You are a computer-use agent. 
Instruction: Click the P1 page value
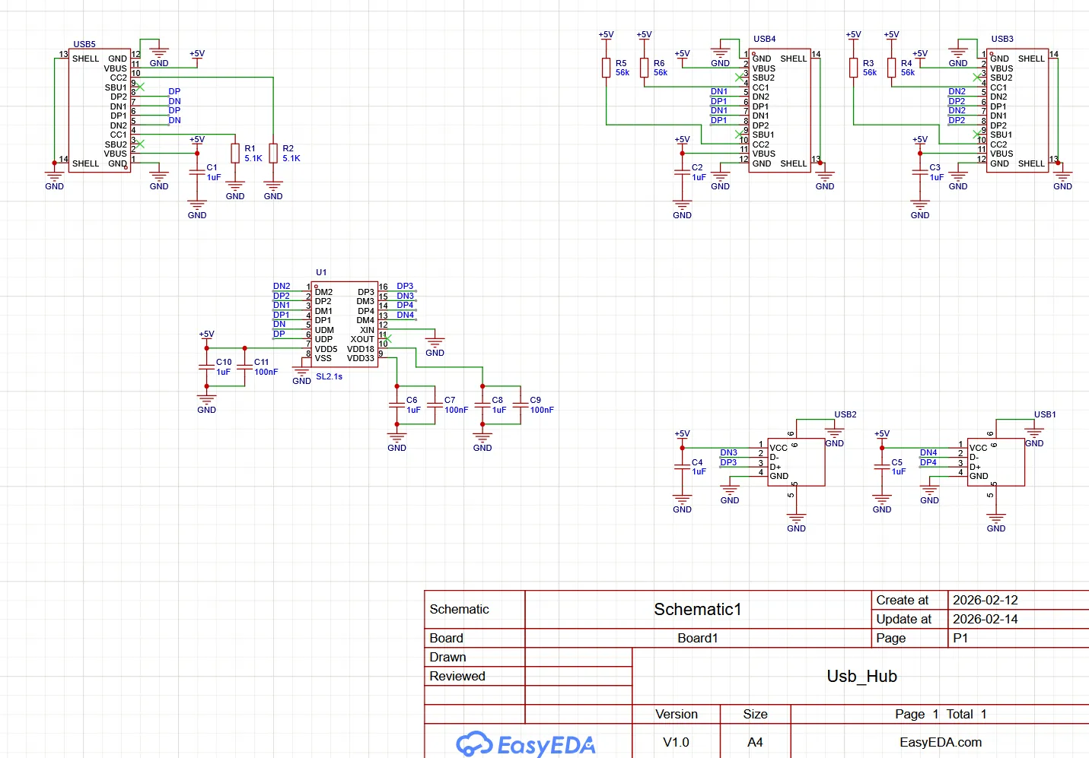(x=960, y=638)
